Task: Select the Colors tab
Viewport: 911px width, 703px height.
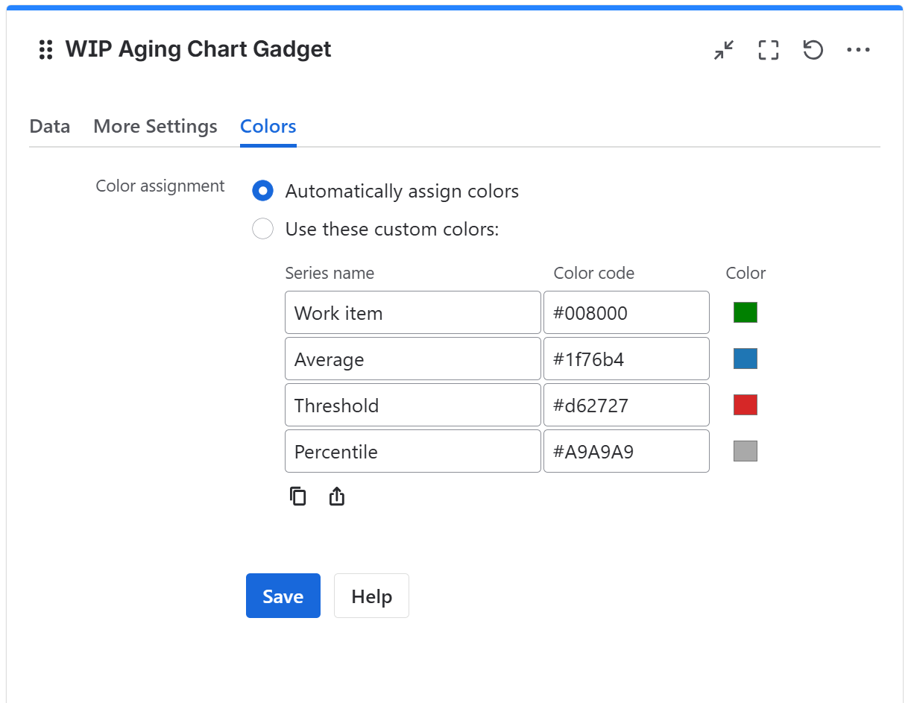Action: pyautogui.click(x=268, y=127)
